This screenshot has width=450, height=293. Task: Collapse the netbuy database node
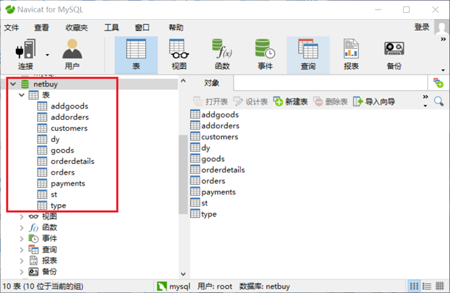click(13, 84)
